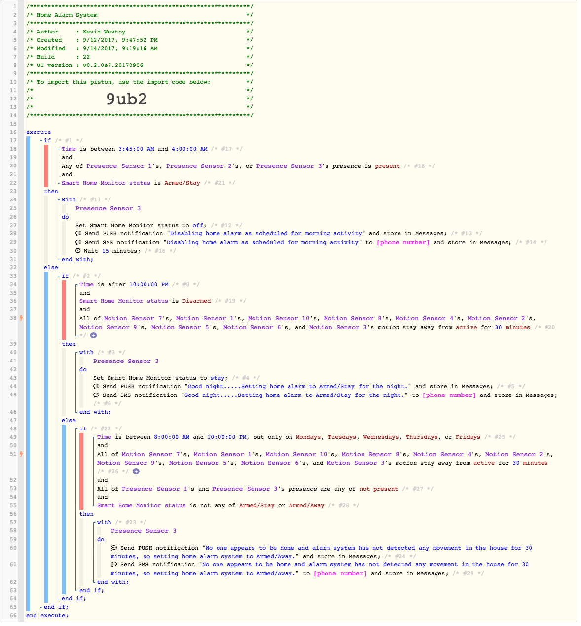Click '30 minutes' in condition #20
This screenshot has width=581, height=626.
point(512,327)
